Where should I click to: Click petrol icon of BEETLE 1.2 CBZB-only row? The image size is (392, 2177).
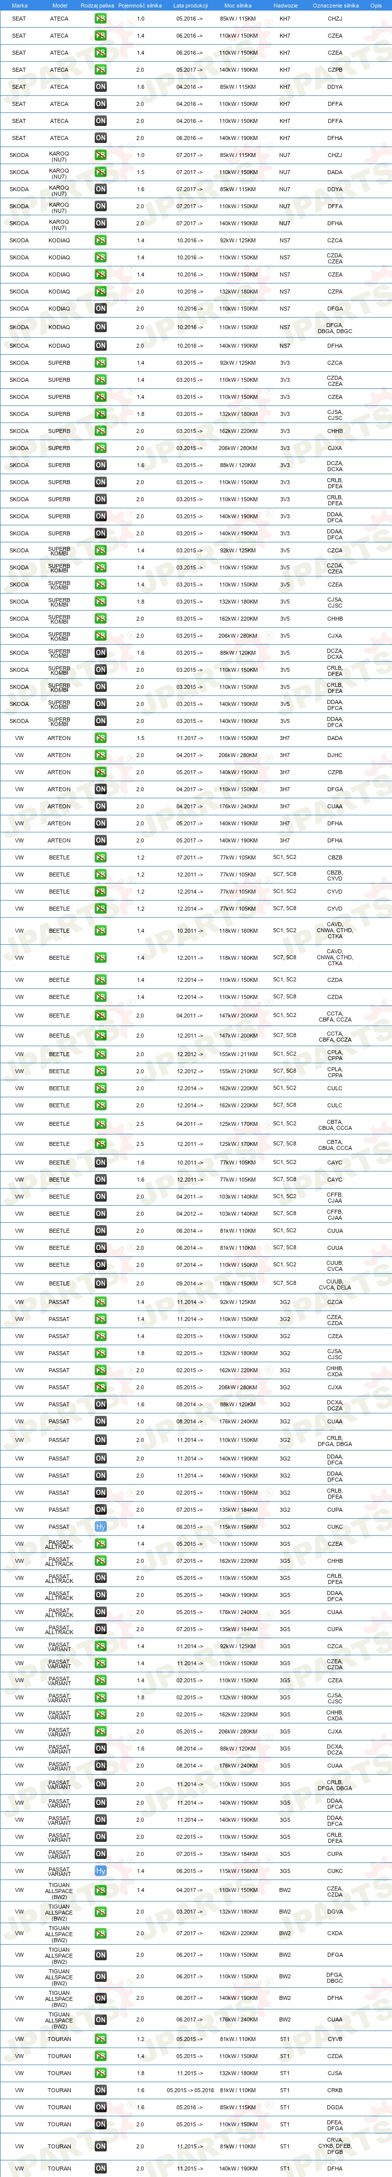[101, 858]
